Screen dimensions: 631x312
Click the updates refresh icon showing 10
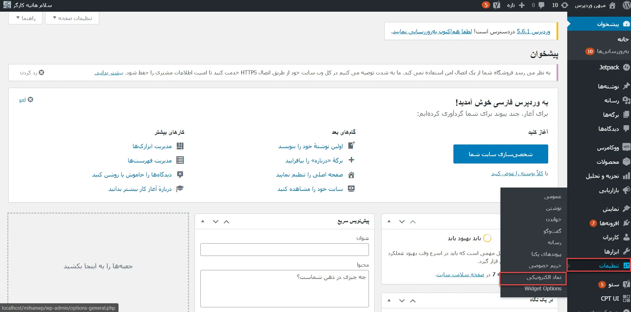565,5
